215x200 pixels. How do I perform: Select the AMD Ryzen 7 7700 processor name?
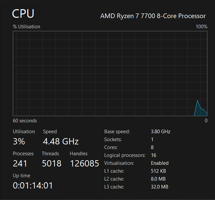(153, 16)
